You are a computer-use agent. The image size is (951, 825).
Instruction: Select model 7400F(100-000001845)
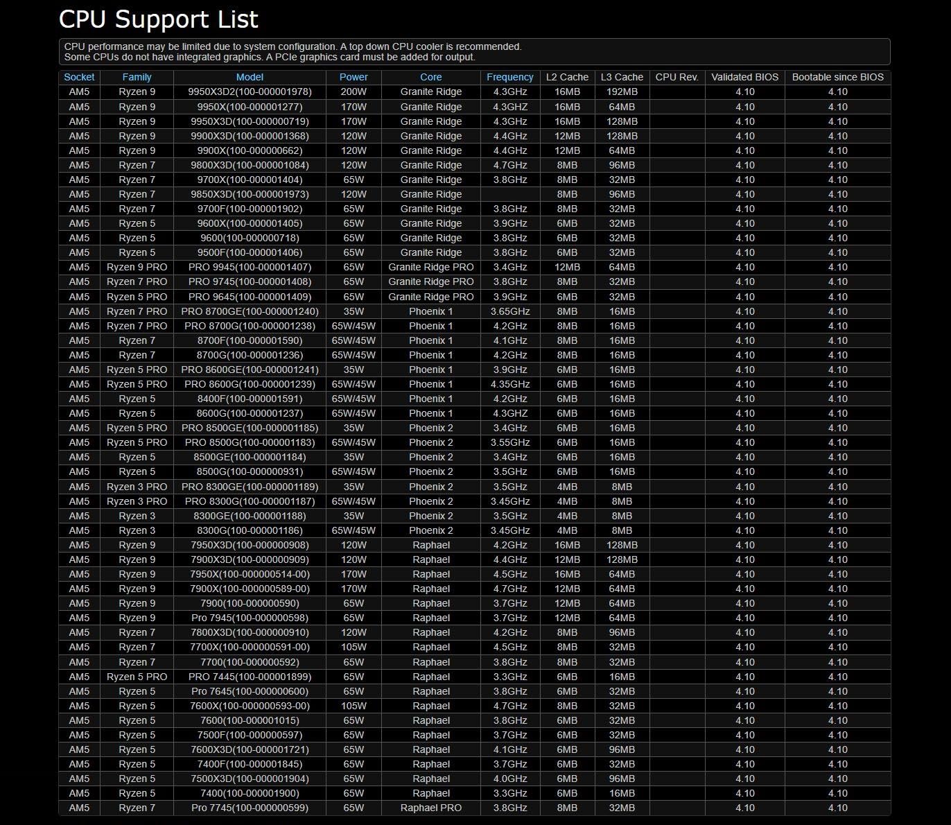click(250, 764)
